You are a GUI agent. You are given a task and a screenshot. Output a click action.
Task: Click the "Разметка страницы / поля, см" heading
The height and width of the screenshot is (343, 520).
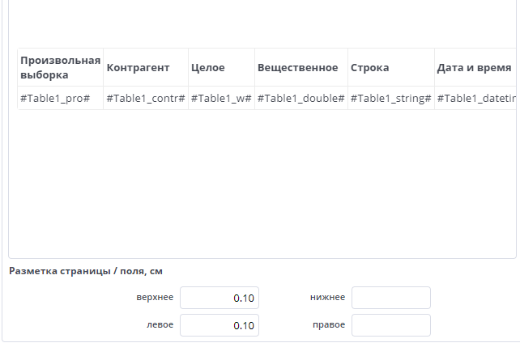(85, 271)
